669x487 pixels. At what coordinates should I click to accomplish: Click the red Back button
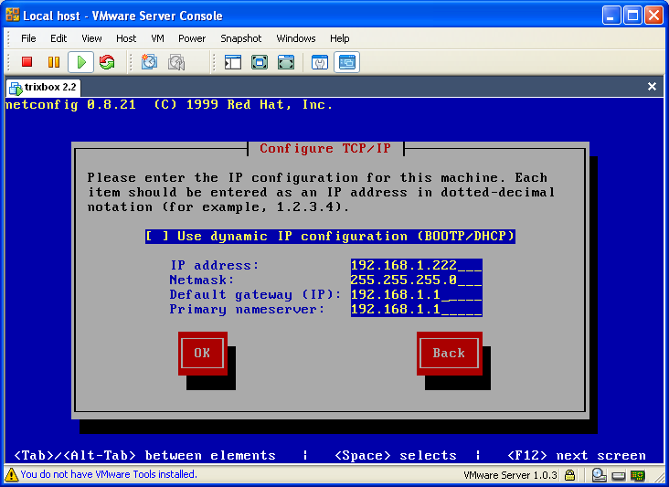coord(449,353)
